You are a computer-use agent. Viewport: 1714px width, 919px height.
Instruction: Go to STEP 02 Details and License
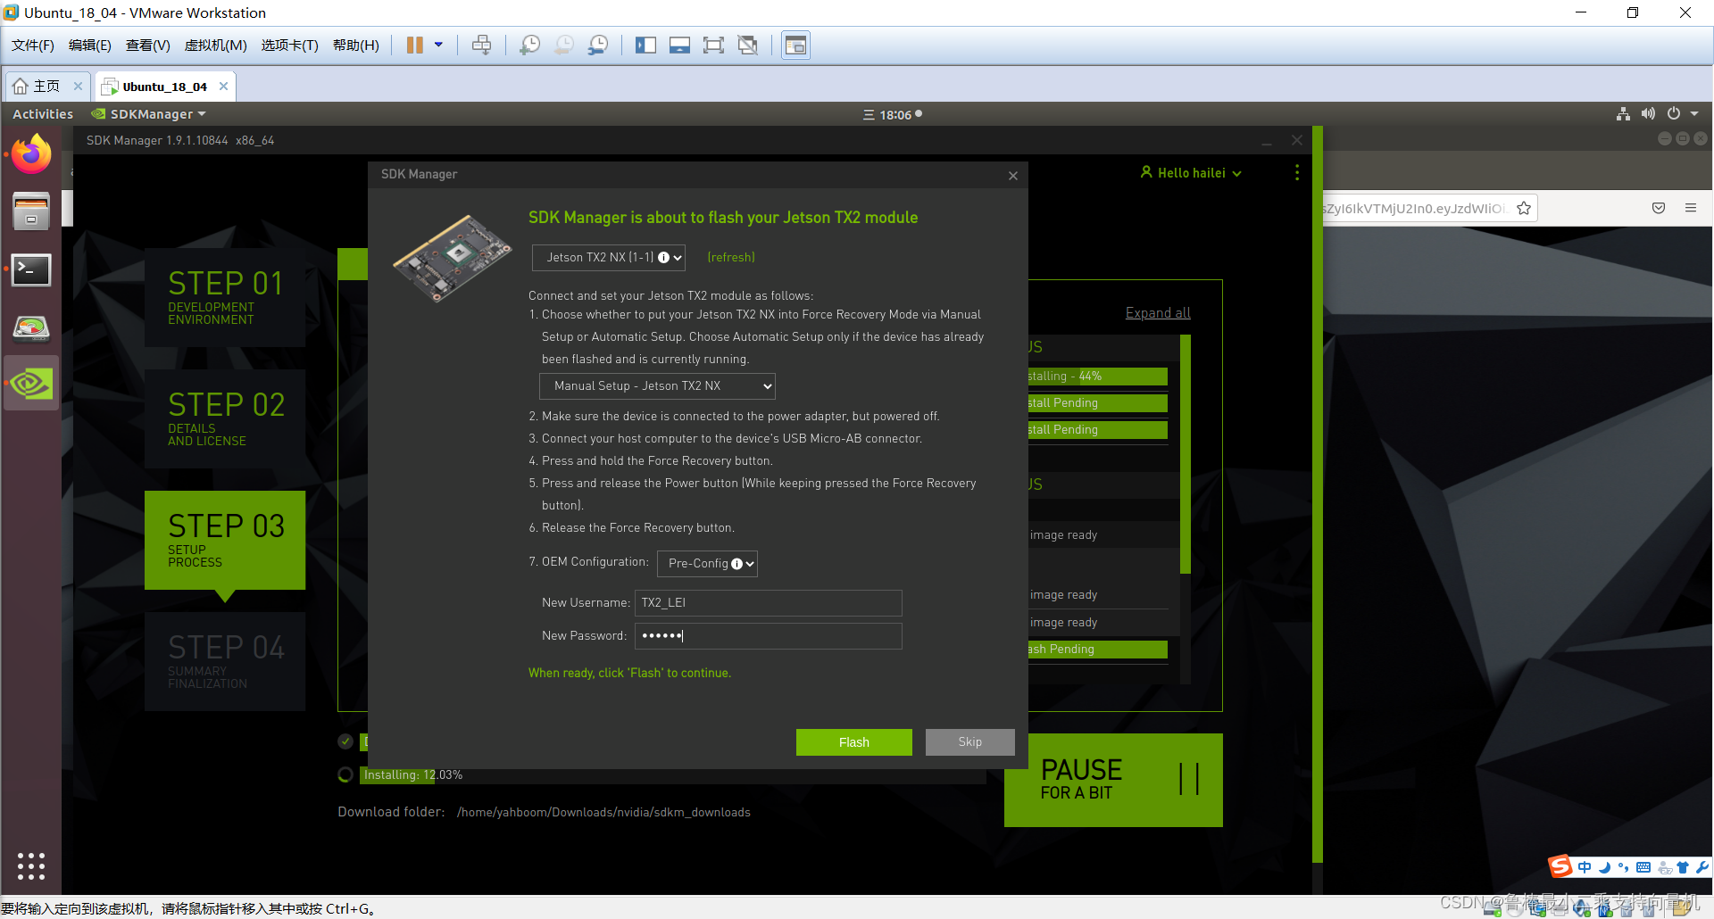click(x=225, y=418)
